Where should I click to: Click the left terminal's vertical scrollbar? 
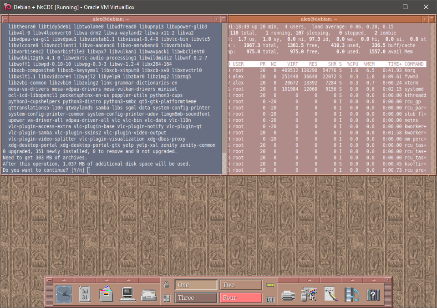tap(224, 91)
